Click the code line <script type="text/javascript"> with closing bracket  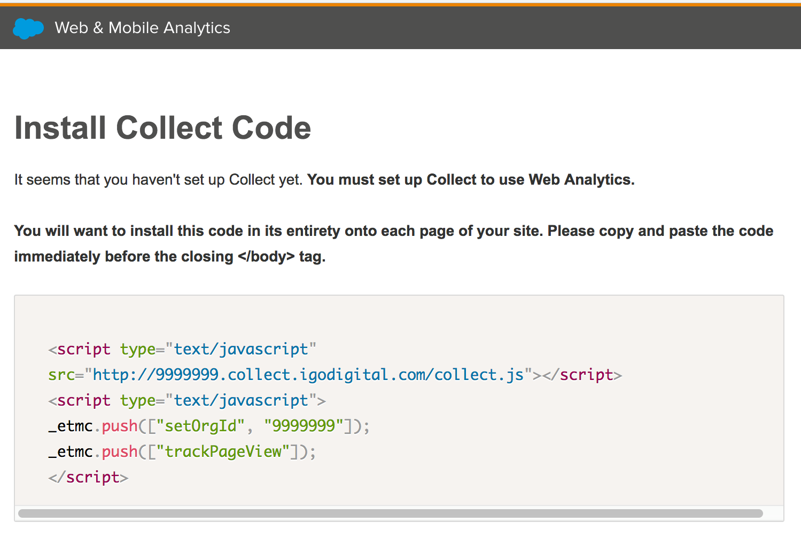coord(187,400)
